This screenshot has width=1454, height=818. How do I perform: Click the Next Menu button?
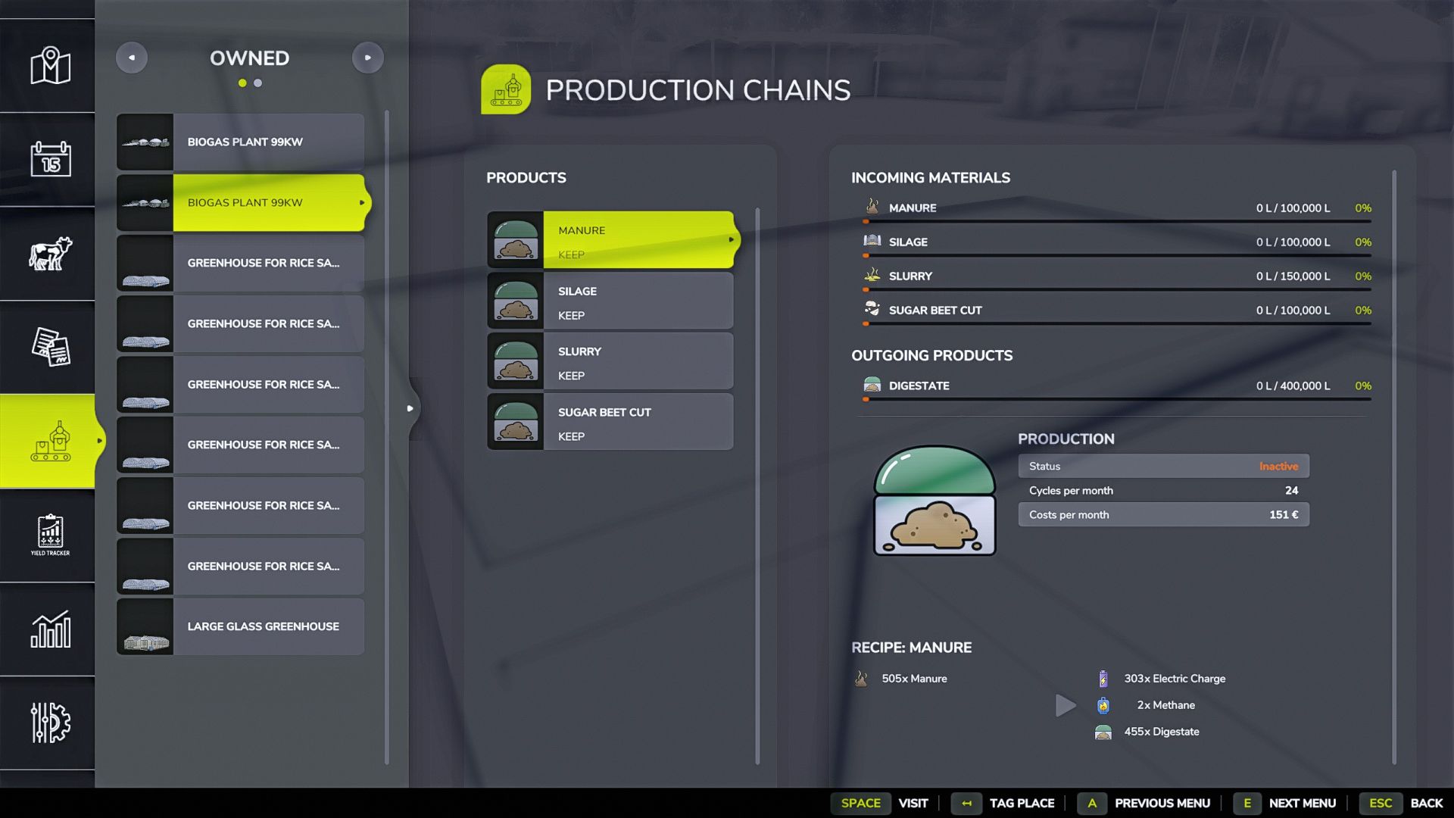point(1302,803)
